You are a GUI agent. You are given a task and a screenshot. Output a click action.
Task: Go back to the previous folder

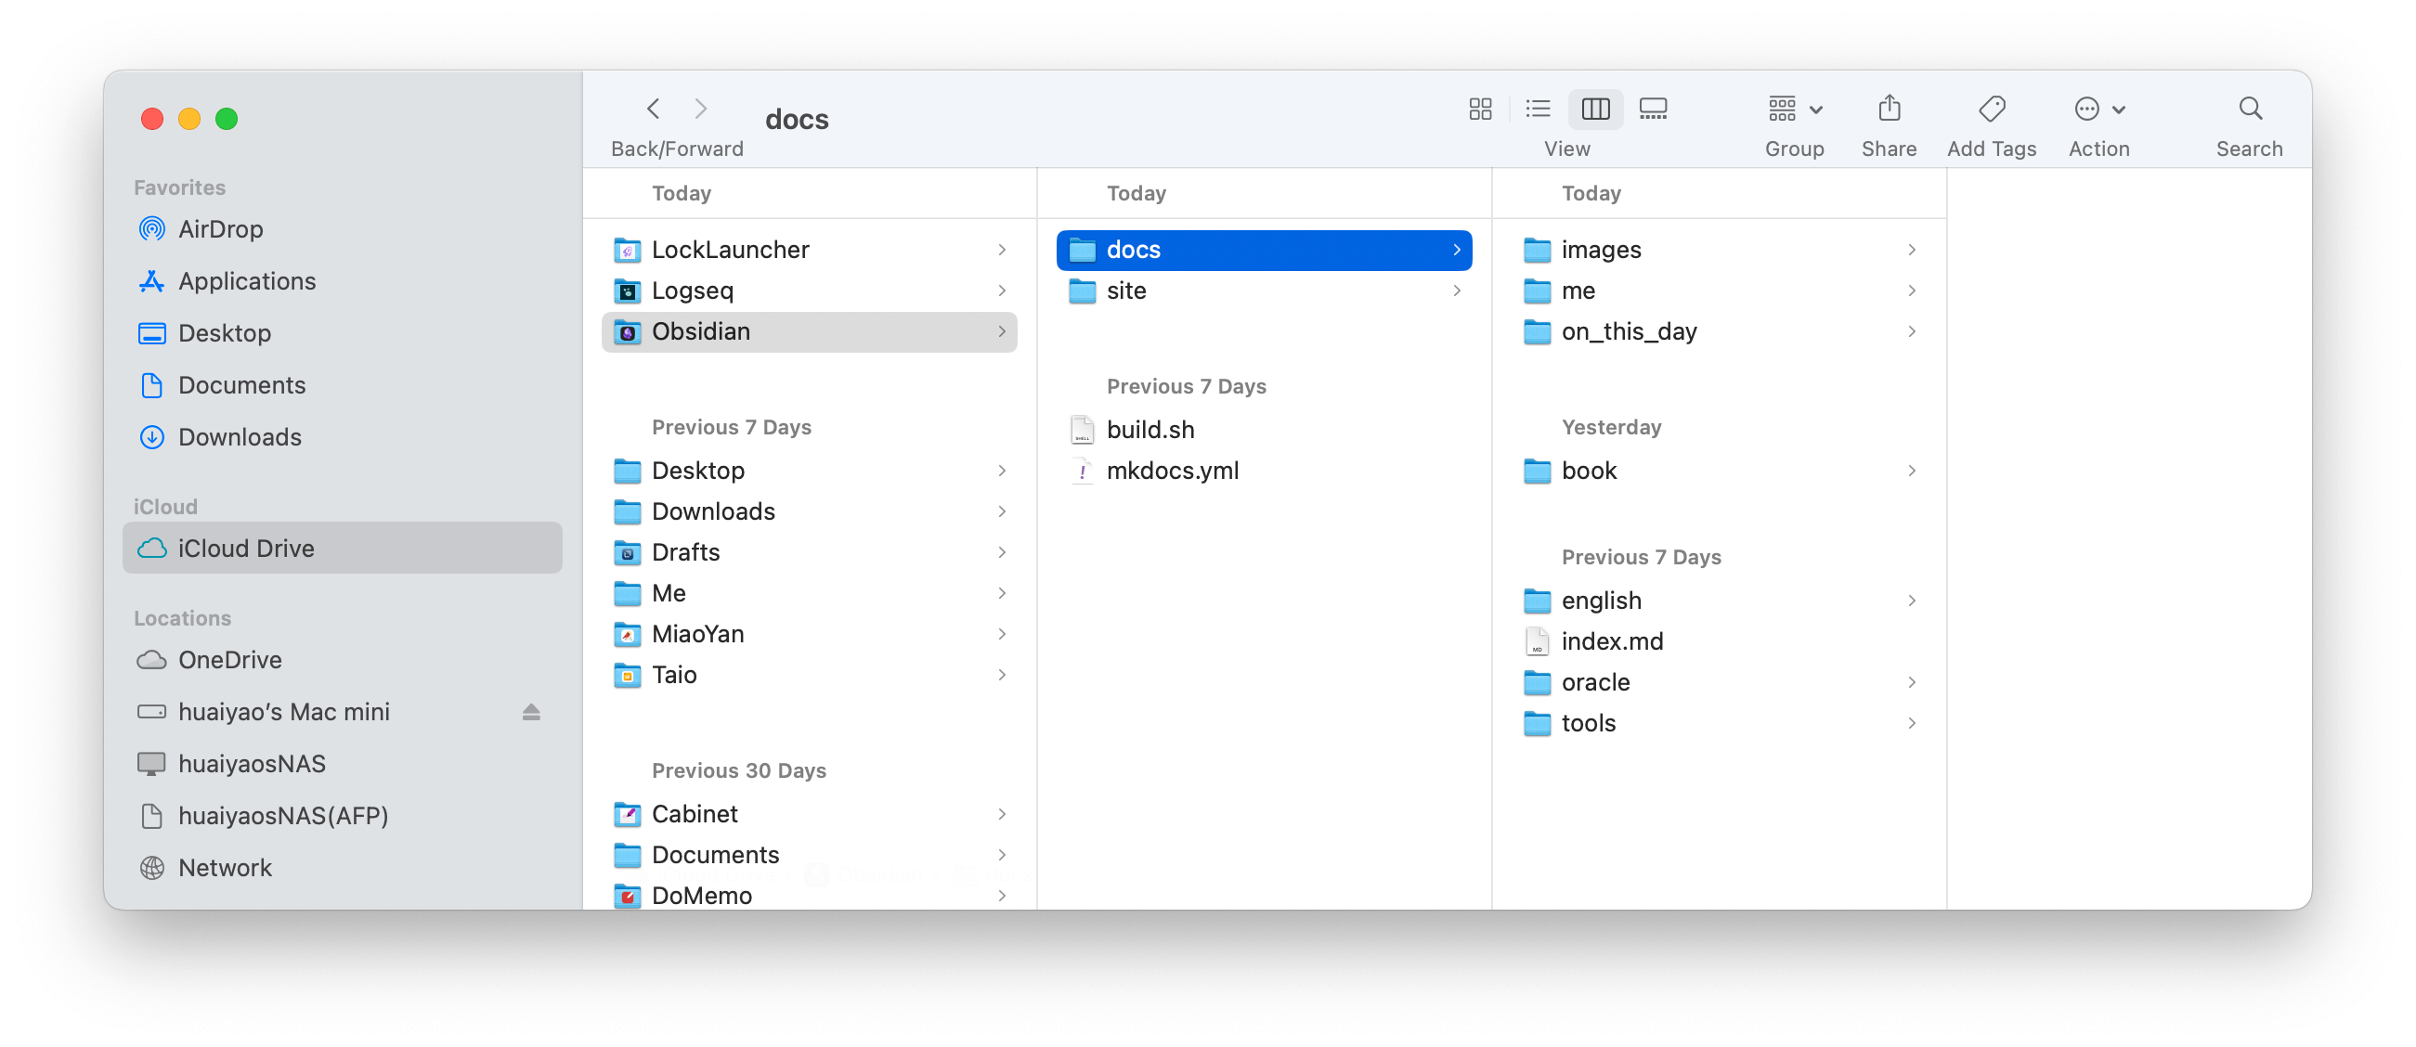(x=654, y=109)
